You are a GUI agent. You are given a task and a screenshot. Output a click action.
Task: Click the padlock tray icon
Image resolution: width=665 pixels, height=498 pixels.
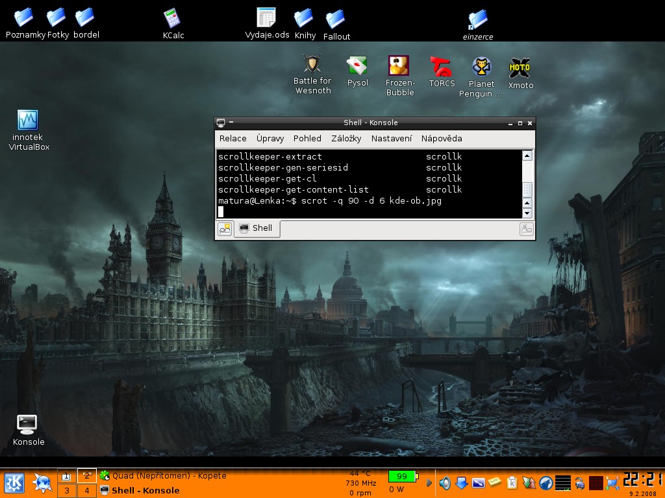[579, 482]
